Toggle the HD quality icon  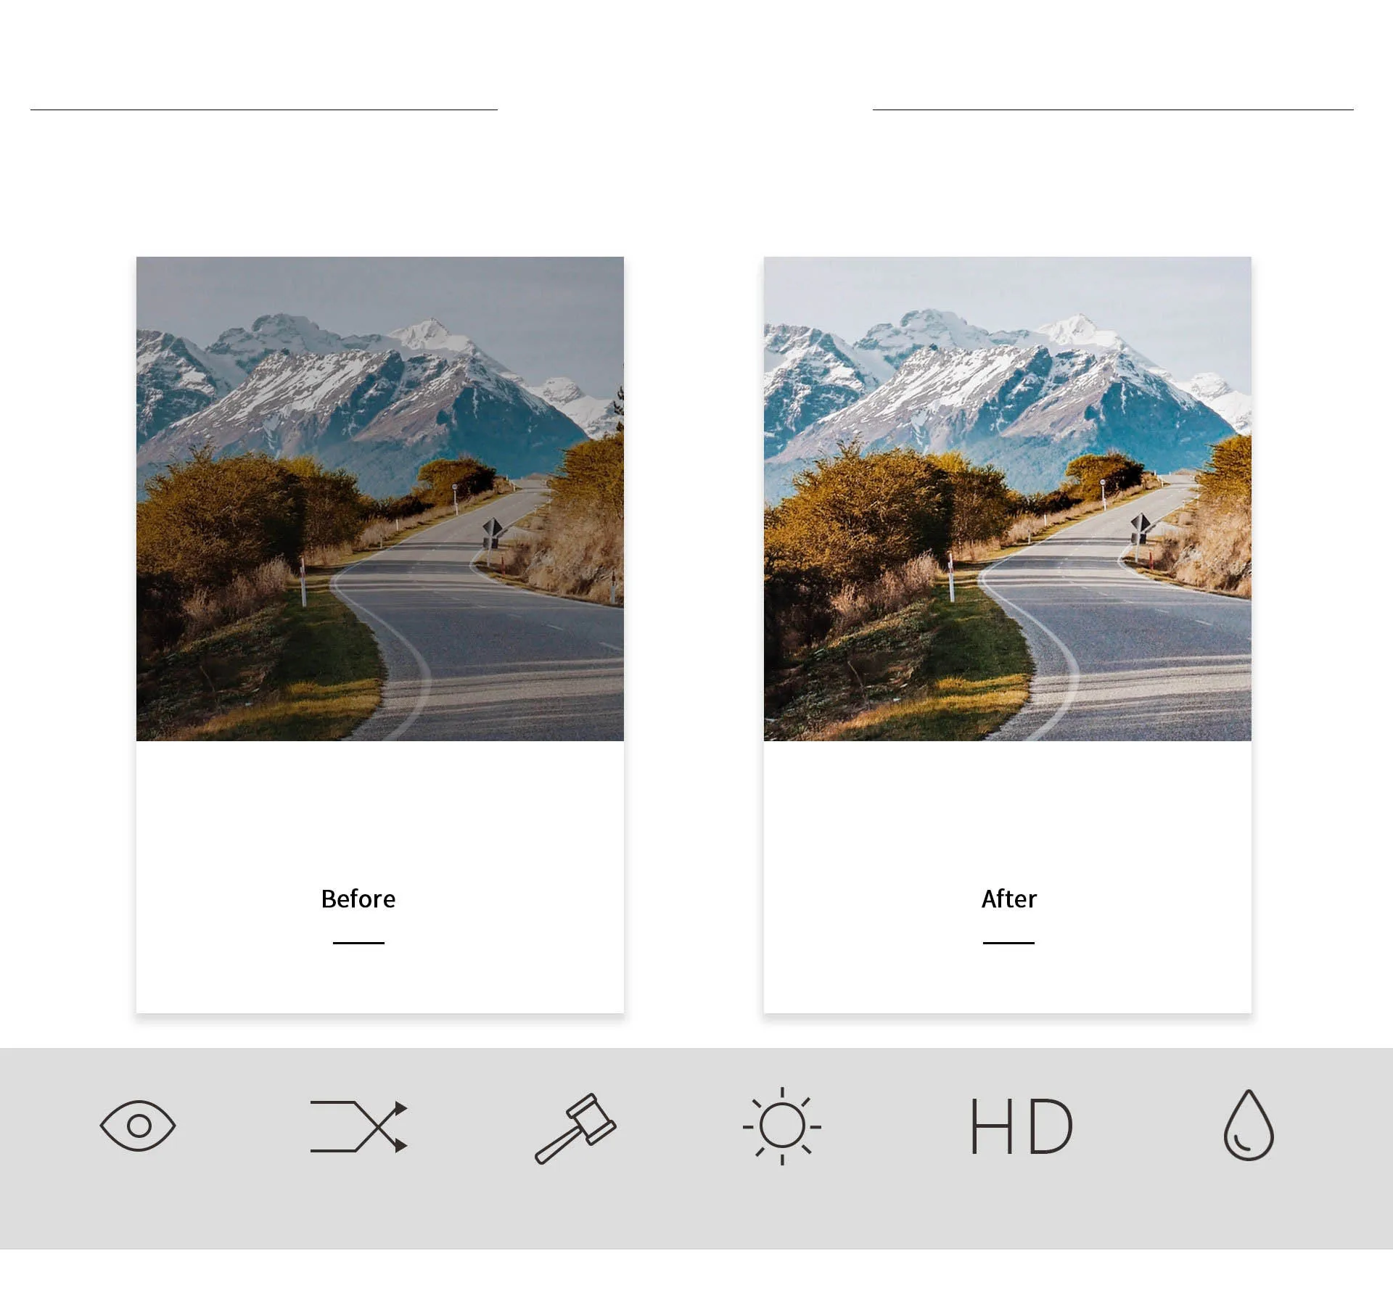pos(1021,1126)
